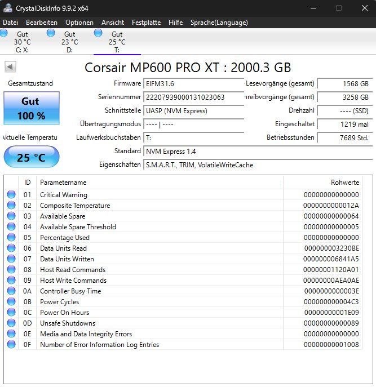Screen dimensions: 376x387
Task: Click the 1568 GB total reads value
Action: [345, 84]
